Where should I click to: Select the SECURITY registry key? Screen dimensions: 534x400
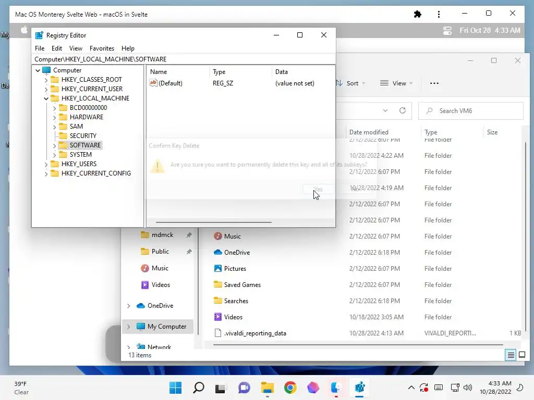[x=83, y=136]
